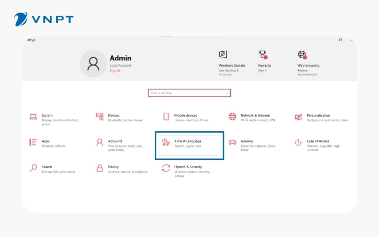Click the Update & Security icon
This screenshot has width=379, height=237.
click(166, 168)
